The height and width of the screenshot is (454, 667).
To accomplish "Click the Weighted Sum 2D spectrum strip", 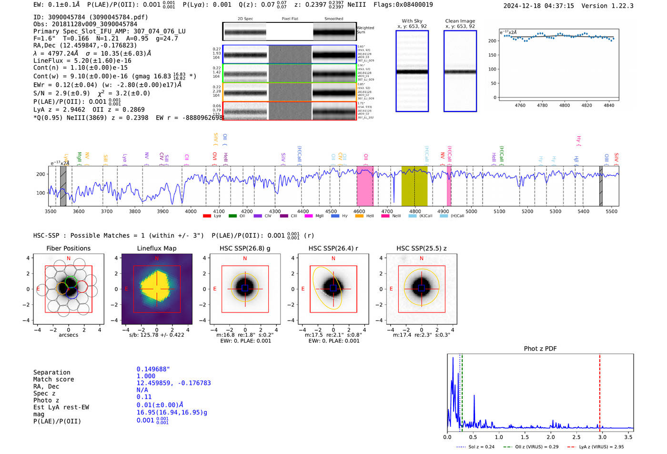I will 289,32.
